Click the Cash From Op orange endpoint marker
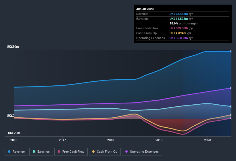 (231, 115)
